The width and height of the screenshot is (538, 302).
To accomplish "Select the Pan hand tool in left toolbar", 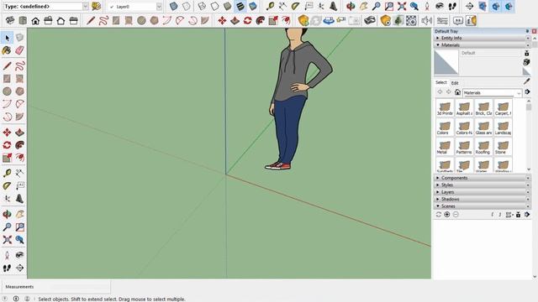I will [x=19, y=215].
